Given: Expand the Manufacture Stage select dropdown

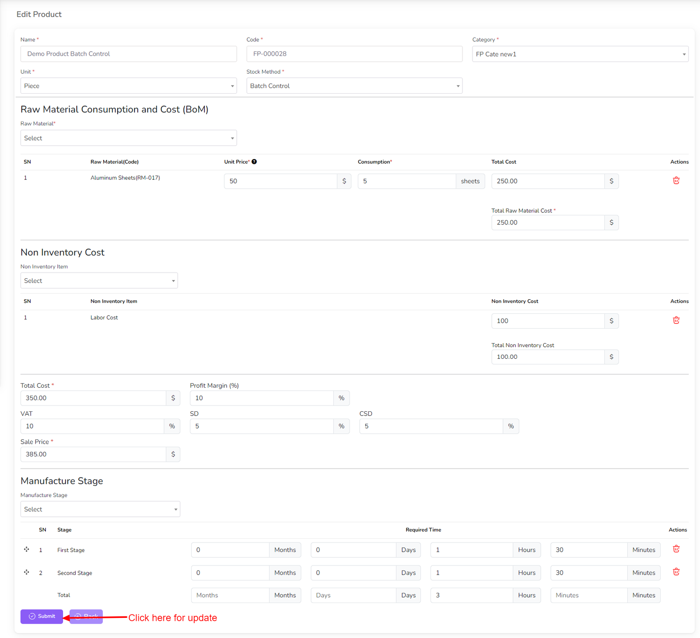Looking at the screenshot, I should [x=100, y=509].
